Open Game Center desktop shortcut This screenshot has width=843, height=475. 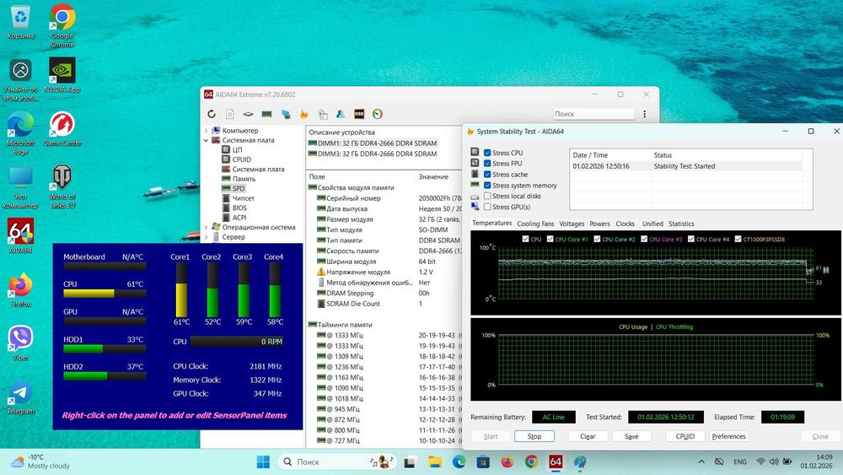pos(62,129)
